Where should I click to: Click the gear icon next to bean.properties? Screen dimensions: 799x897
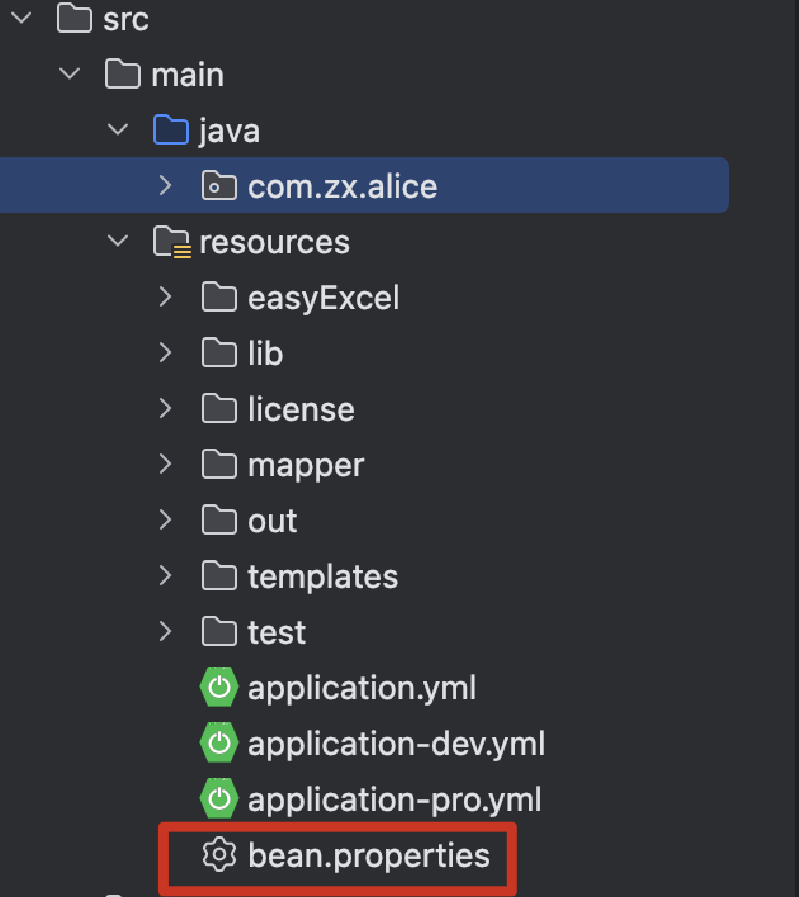coord(219,855)
